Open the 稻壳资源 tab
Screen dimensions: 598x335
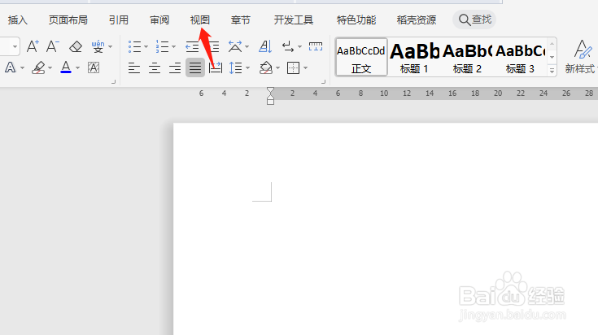tap(416, 20)
